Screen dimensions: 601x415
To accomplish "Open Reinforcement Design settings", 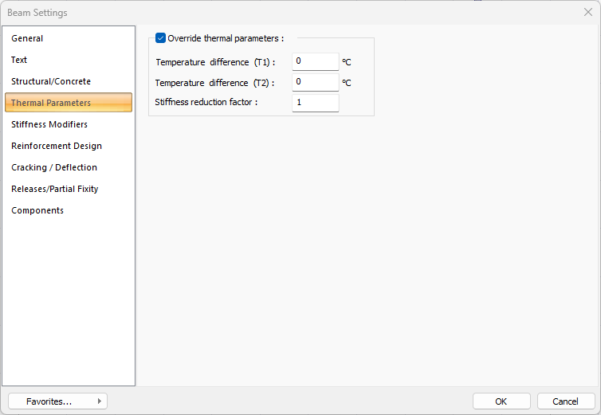I will pos(57,146).
